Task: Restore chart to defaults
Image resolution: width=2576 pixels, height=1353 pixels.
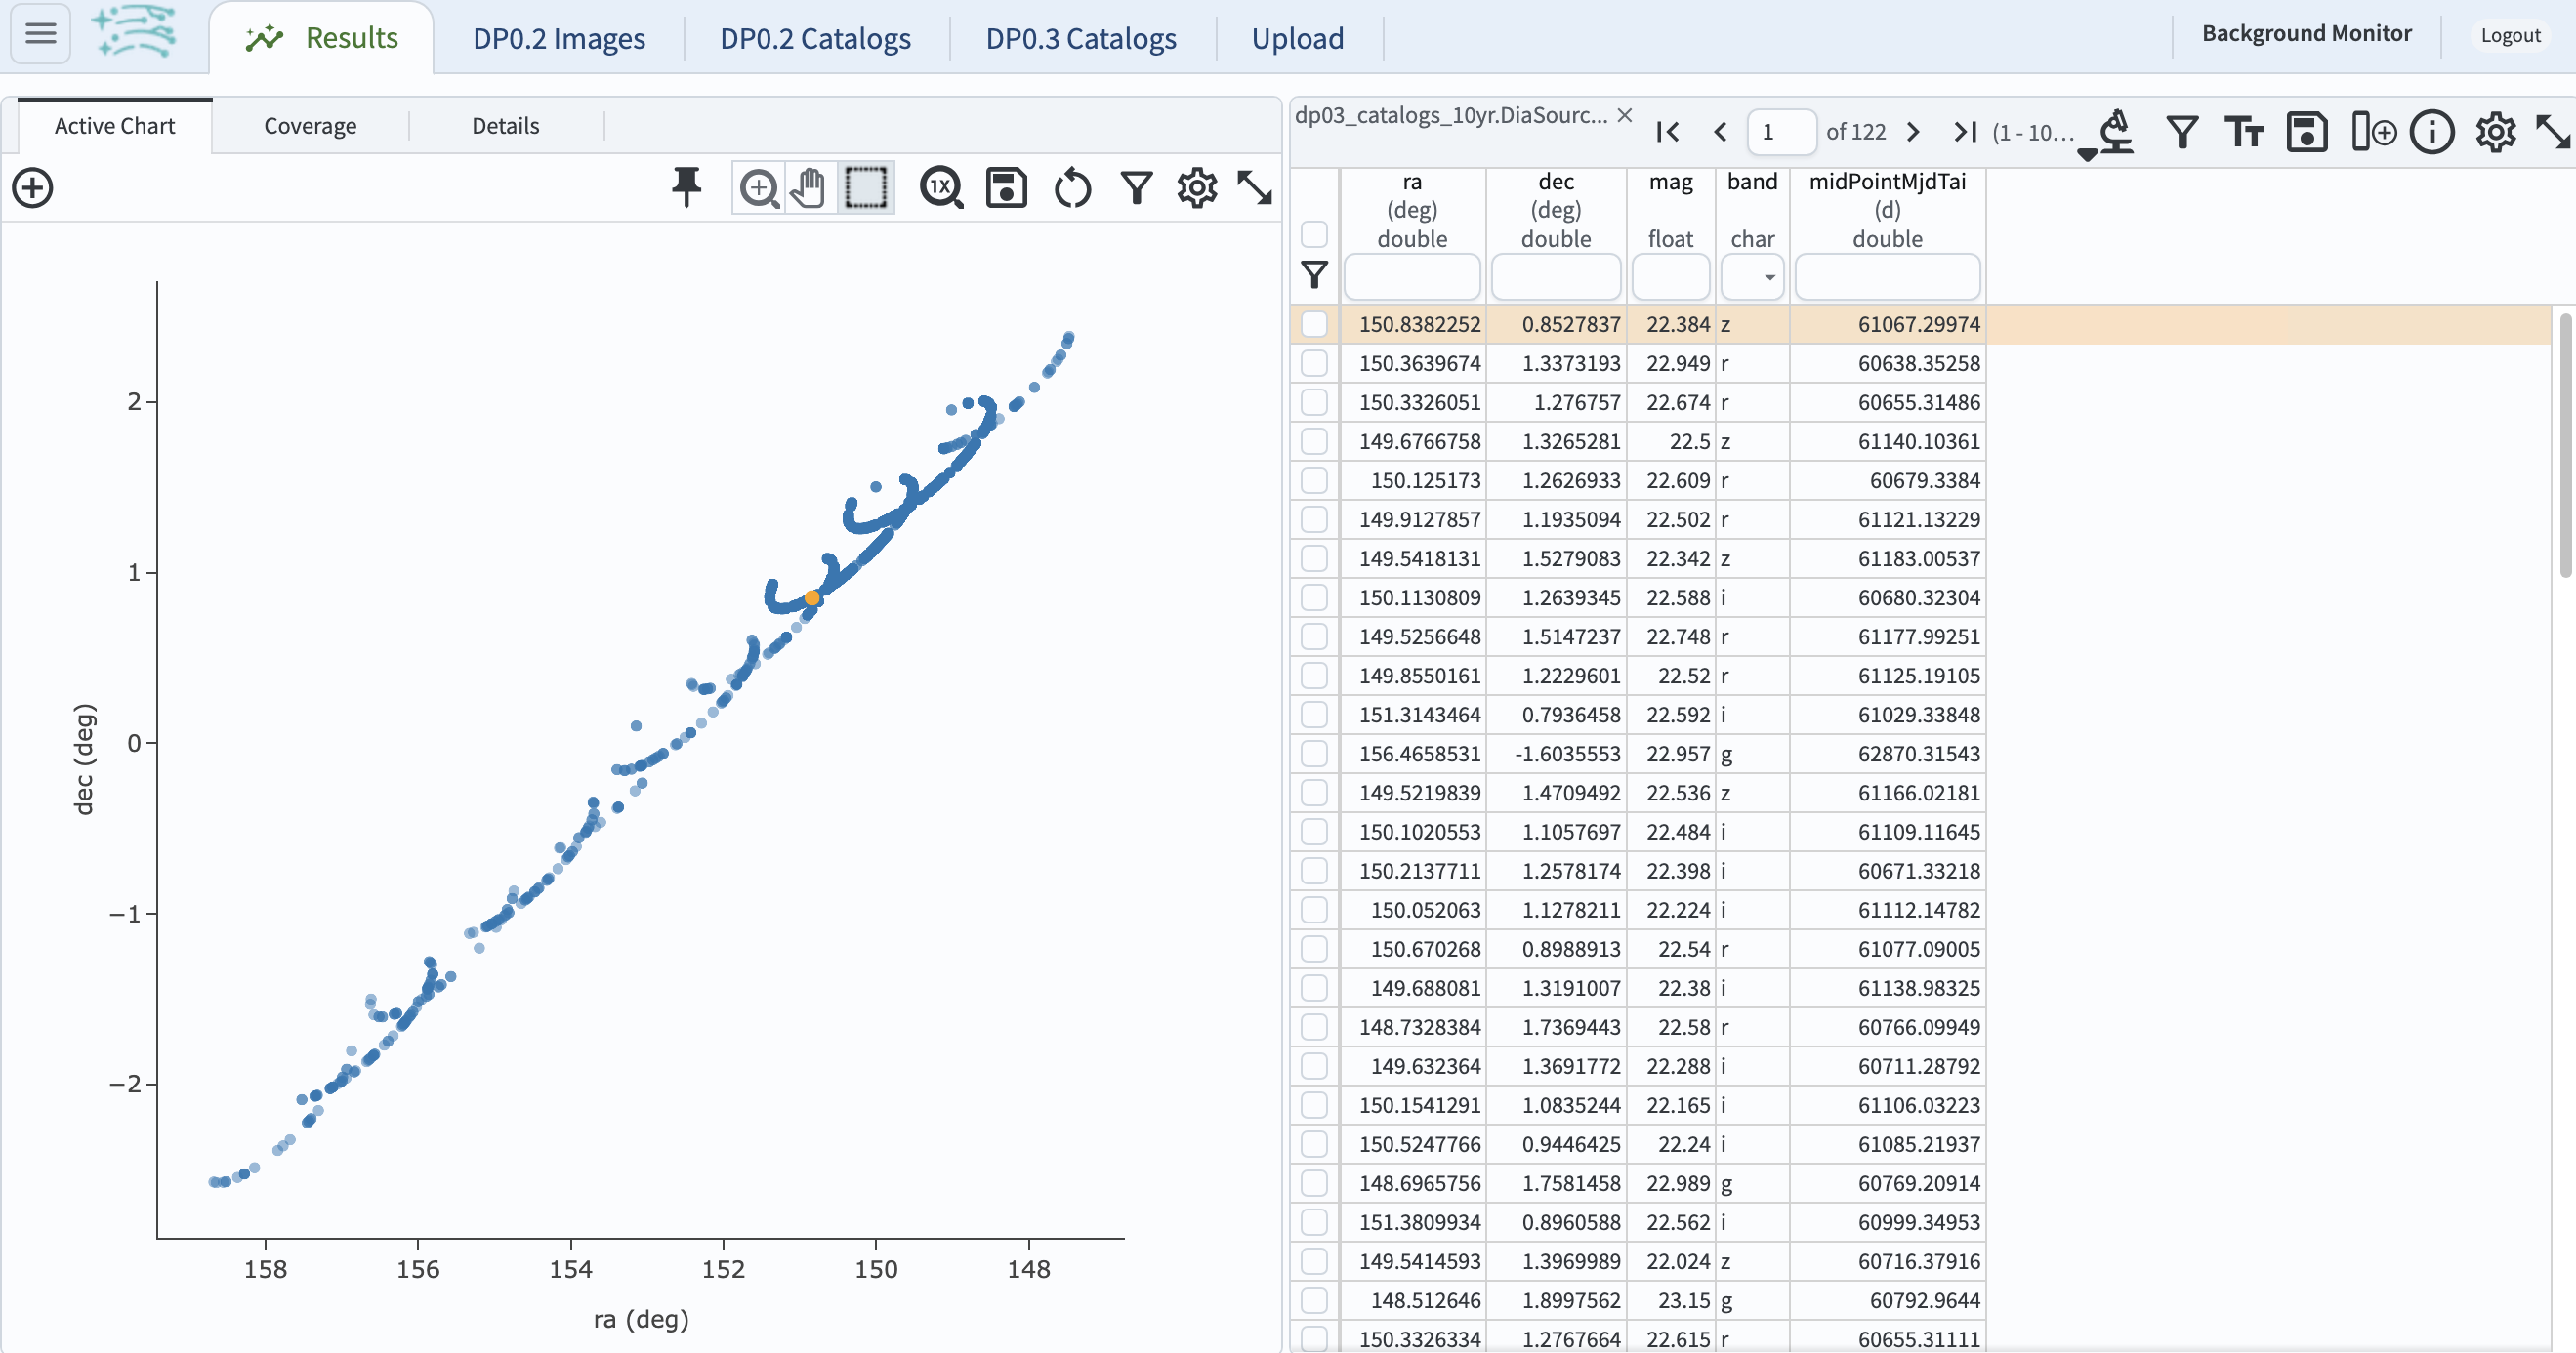Action: [x=1072, y=188]
